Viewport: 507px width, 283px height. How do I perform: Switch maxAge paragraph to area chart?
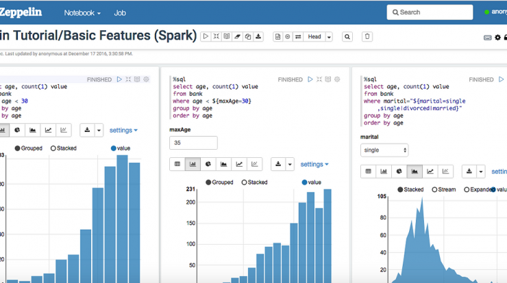[224, 164]
